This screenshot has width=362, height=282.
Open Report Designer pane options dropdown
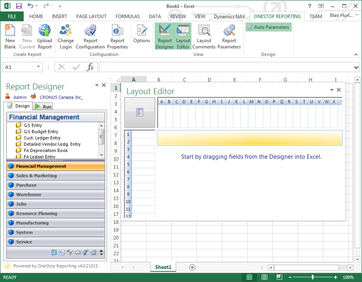(97, 85)
